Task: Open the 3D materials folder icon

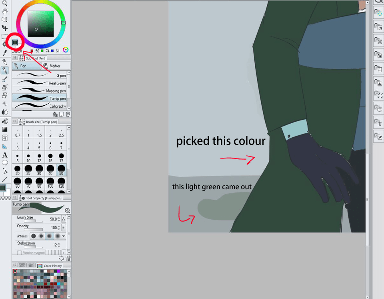Action: (378, 108)
